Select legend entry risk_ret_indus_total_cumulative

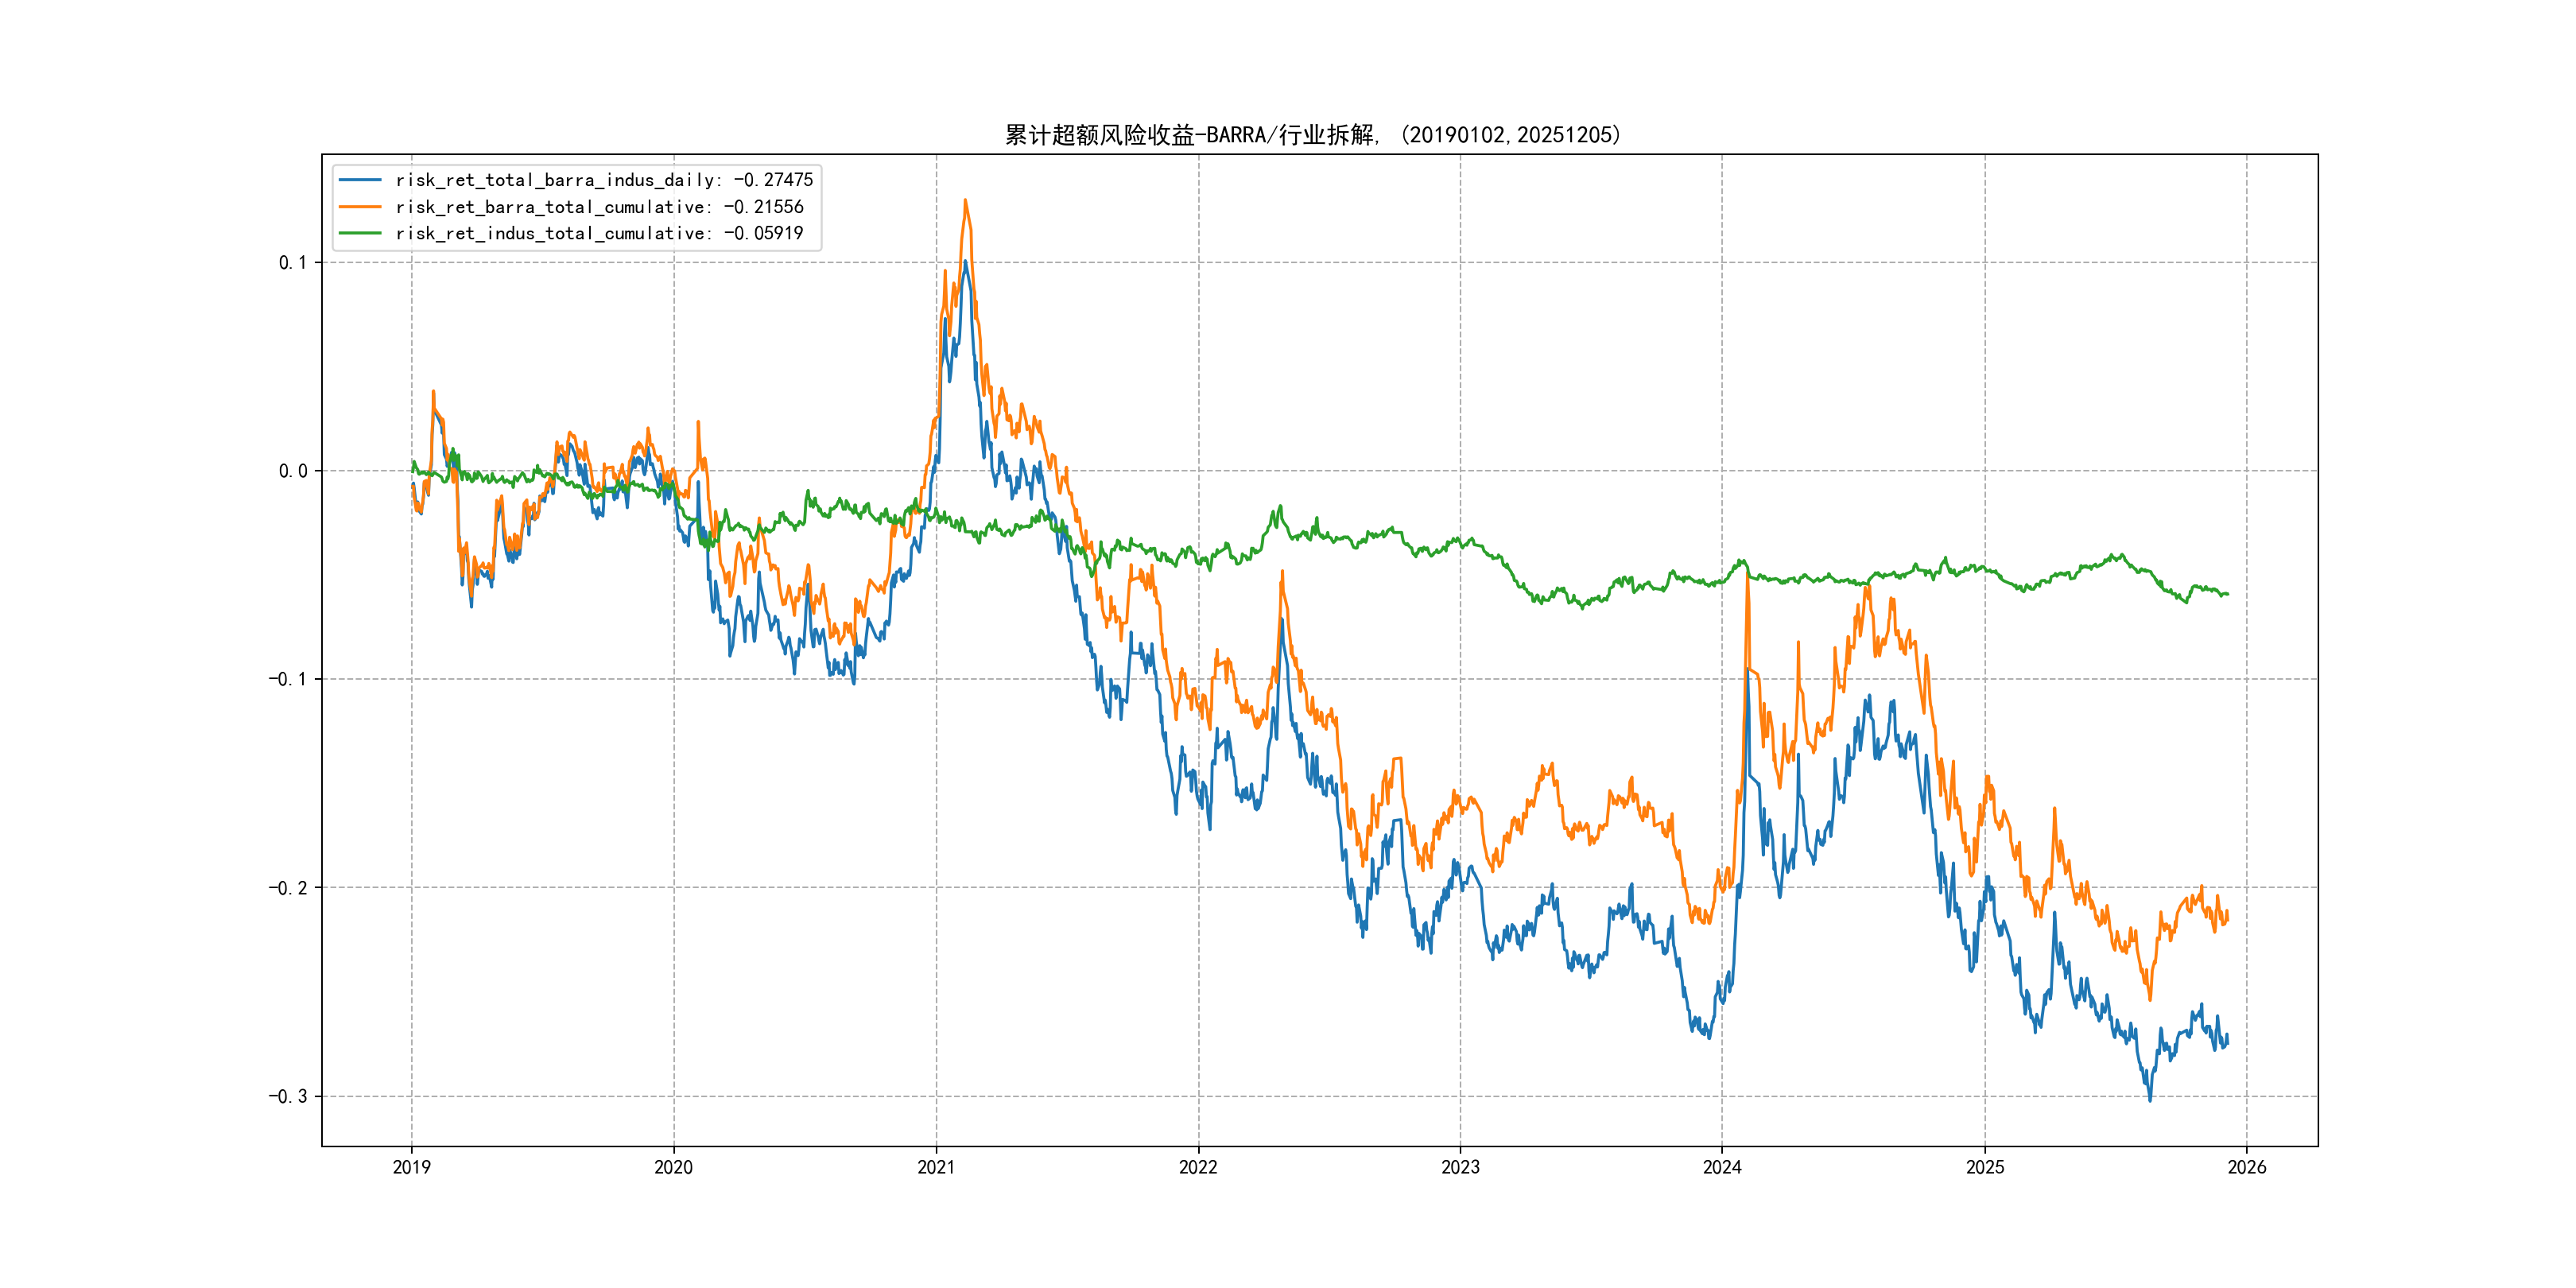point(599,233)
